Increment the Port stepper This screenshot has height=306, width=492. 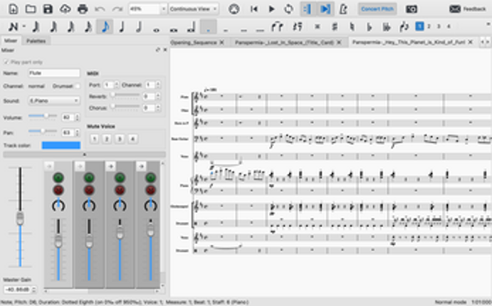coord(117,83)
